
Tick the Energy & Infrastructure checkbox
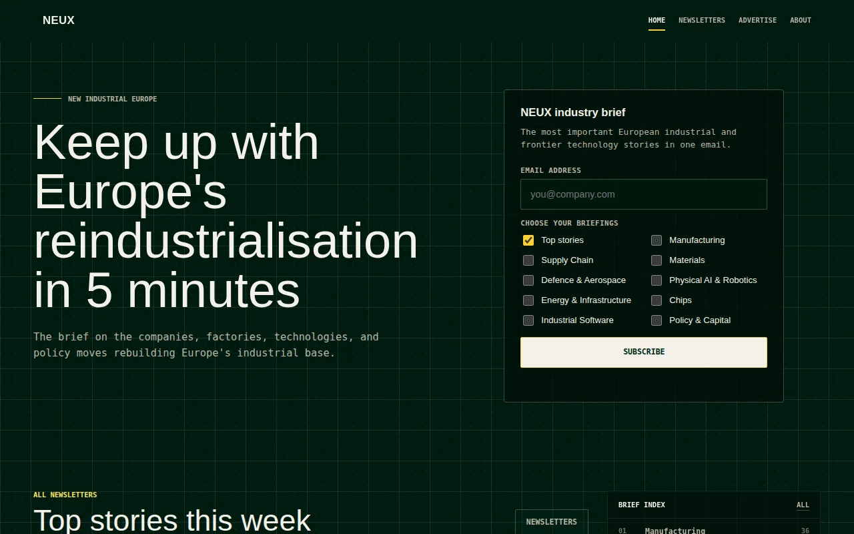(x=528, y=300)
